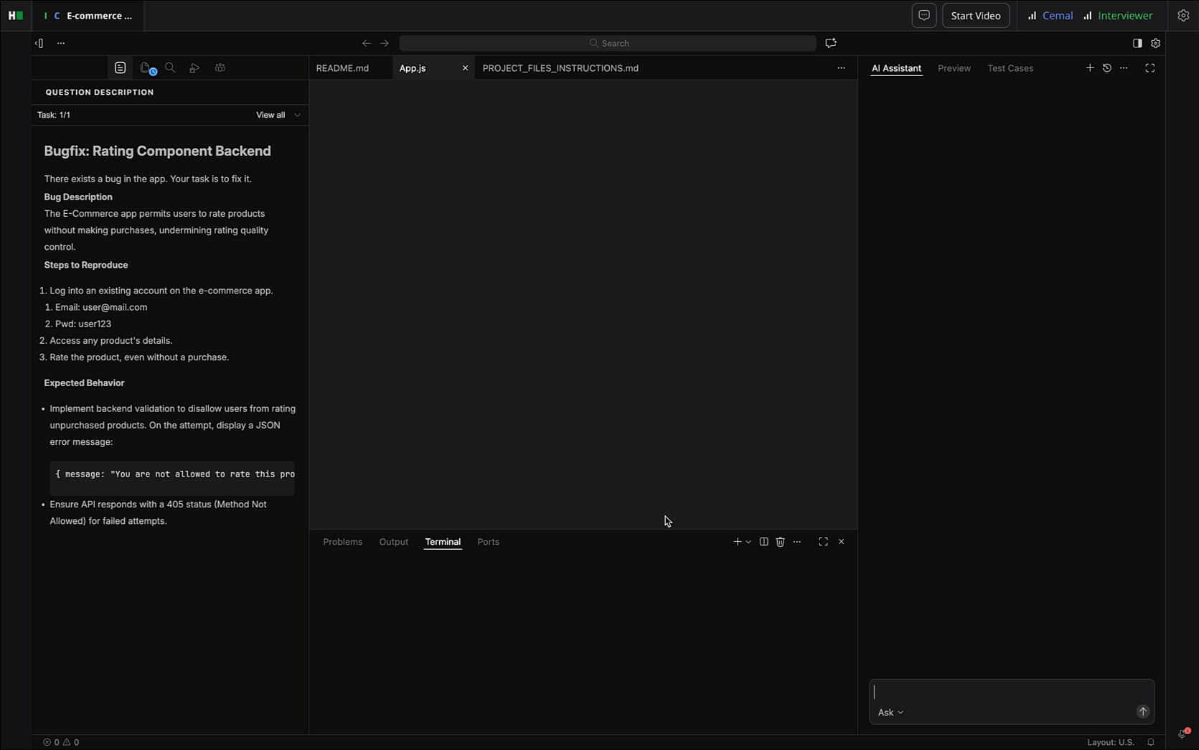Viewport: 1199px width, 750px height.
Task: Start a new AI Assistant chat
Action: (x=1089, y=67)
